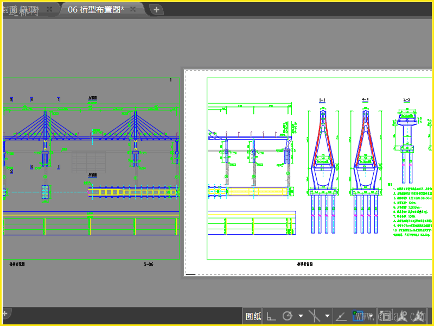Viewport: 434px width, 326px height.
Task: Open Isometric drafting dropdown arrow
Action: pyautogui.click(x=327, y=316)
